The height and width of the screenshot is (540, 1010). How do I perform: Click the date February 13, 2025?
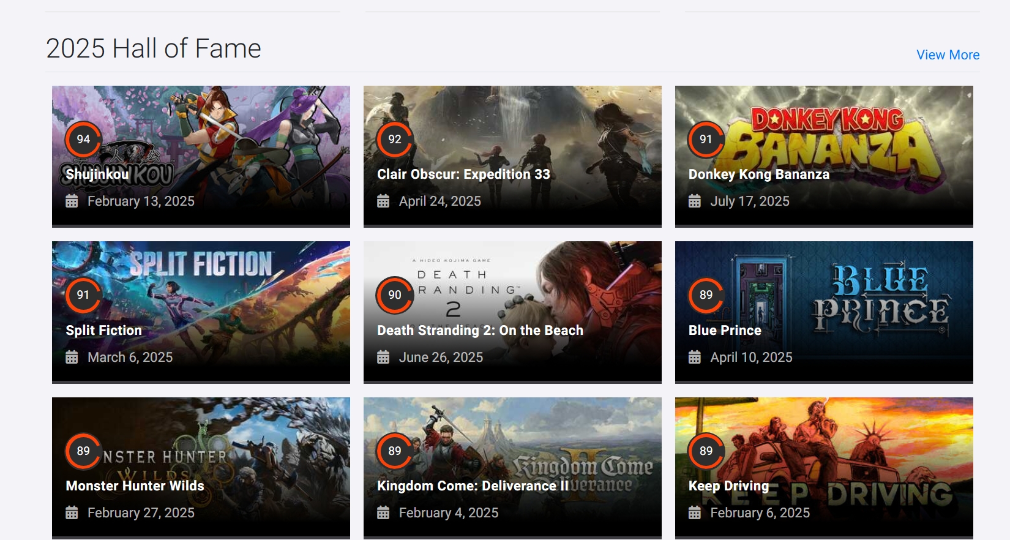point(141,201)
